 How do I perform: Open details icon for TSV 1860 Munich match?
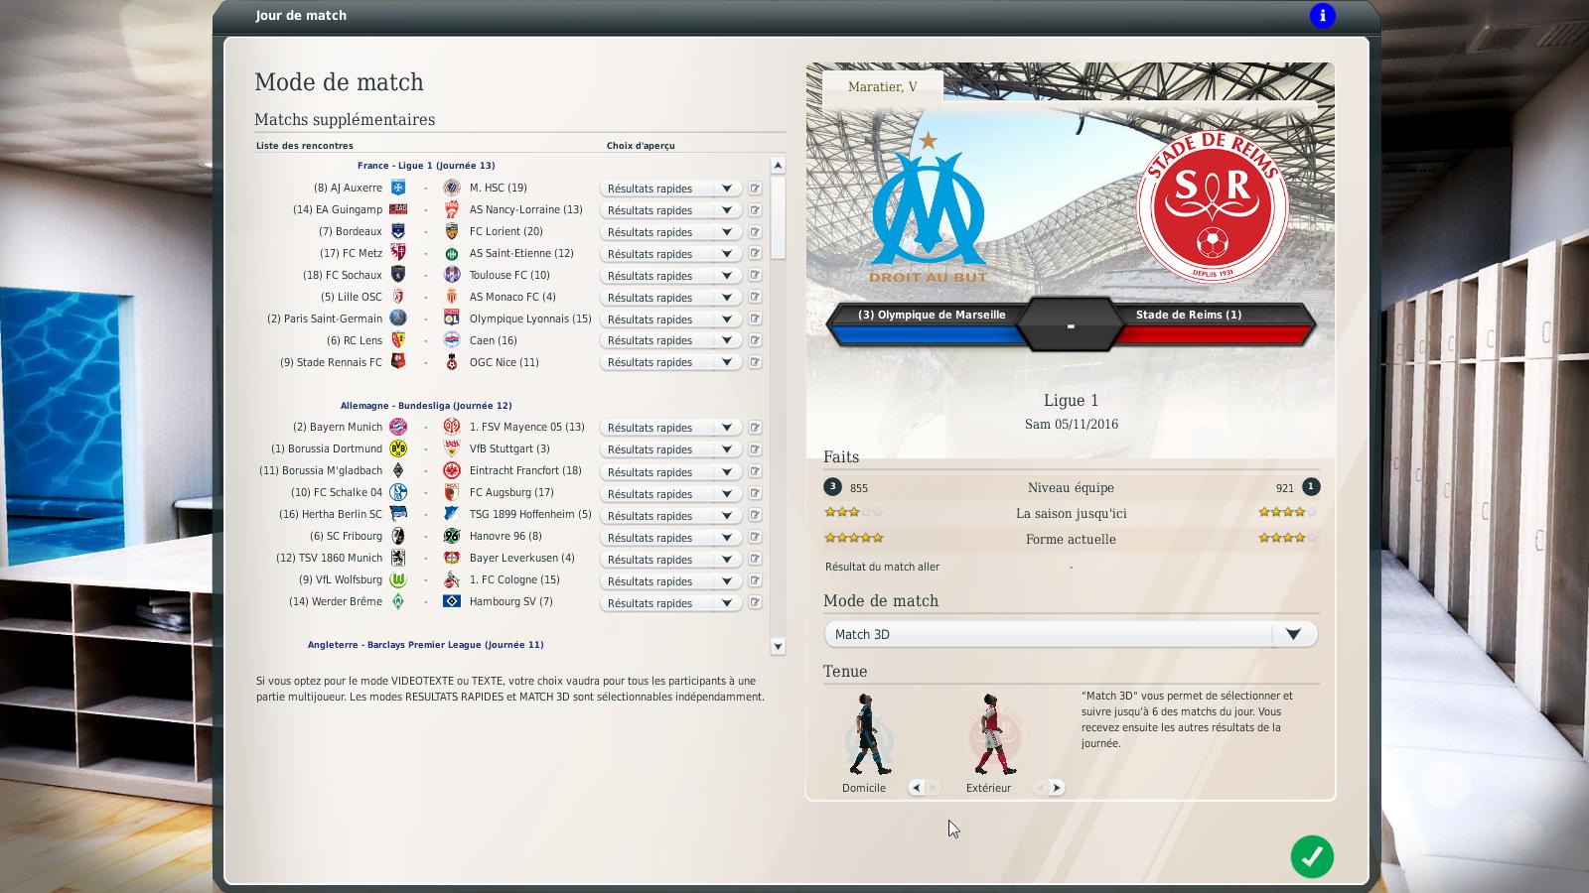tap(755, 559)
